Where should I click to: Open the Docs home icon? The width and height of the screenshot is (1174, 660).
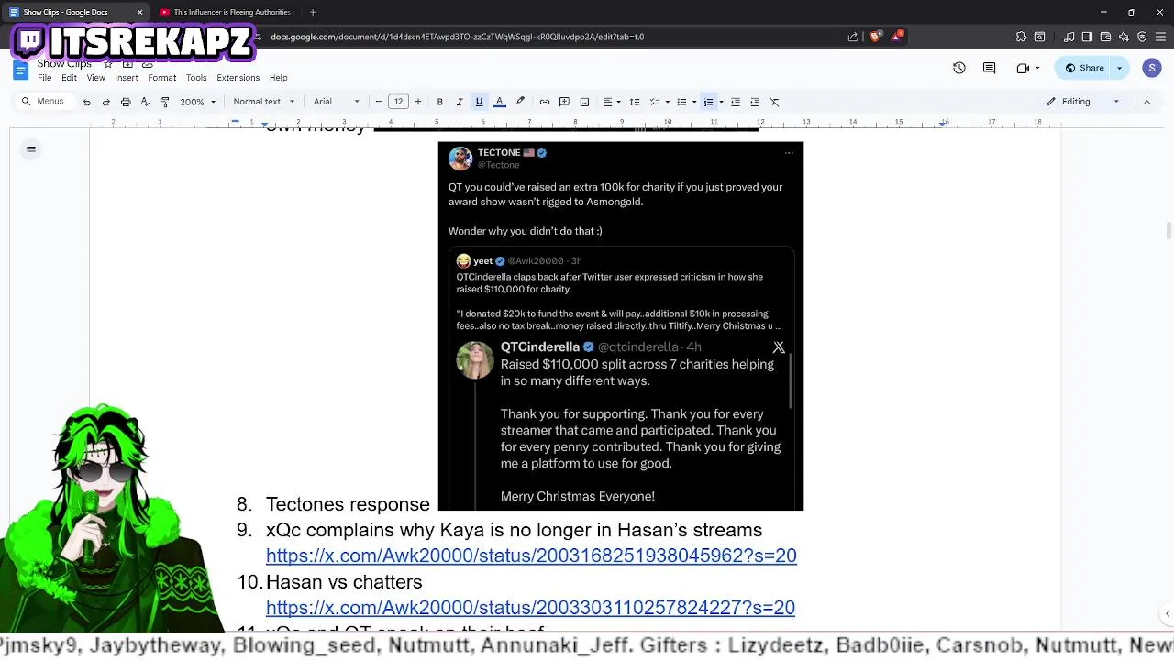20,71
